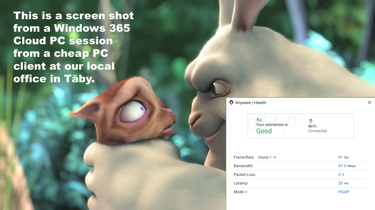
Task: Click the Mode row label
Action: coord(238,192)
